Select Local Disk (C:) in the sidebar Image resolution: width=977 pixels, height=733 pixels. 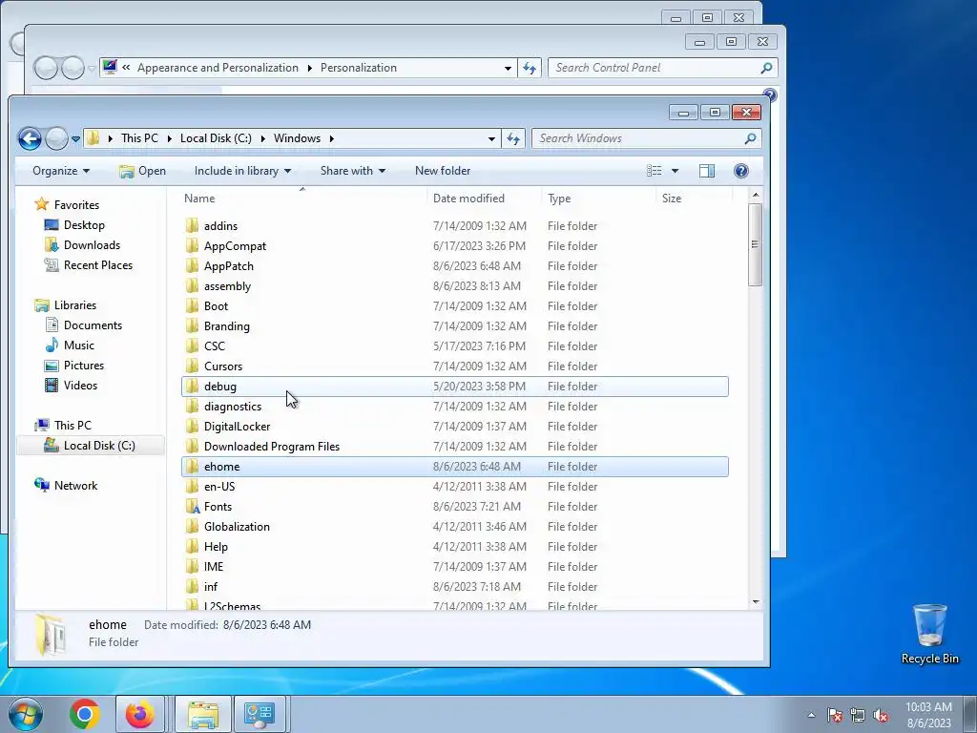click(99, 445)
